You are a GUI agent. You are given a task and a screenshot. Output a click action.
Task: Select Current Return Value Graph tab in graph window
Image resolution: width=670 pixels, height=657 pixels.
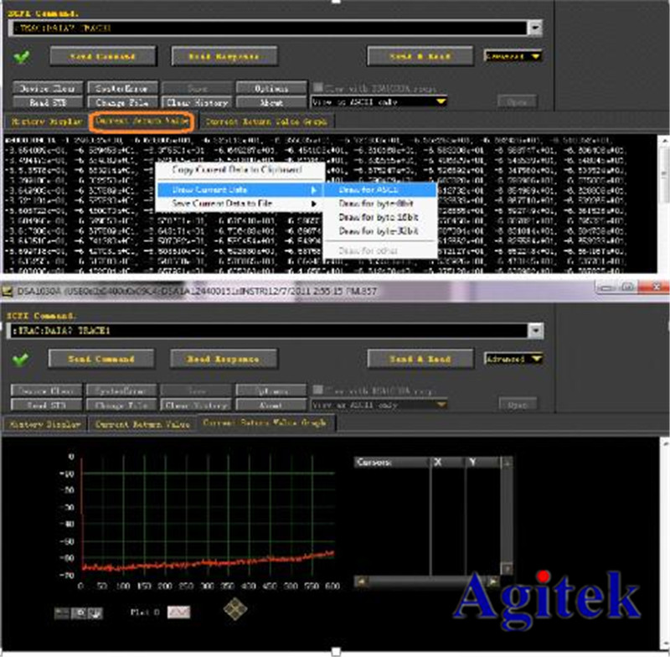(x=265, y=422)
